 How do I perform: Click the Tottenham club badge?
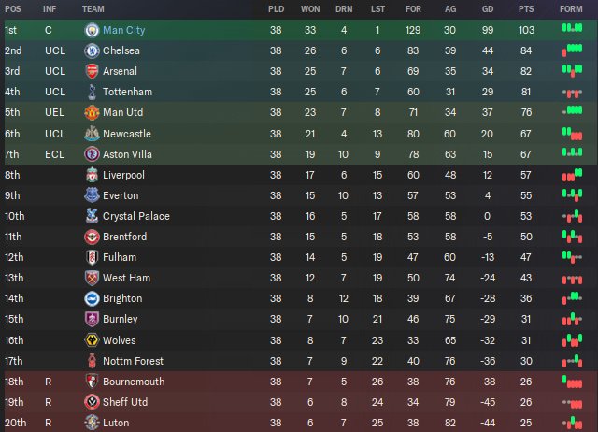point(92,92)
